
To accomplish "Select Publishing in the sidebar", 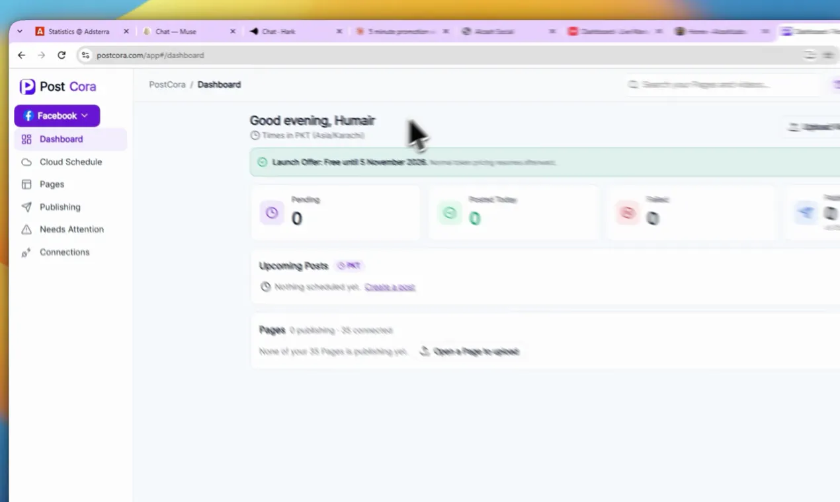I will click(x=70, y=207).
